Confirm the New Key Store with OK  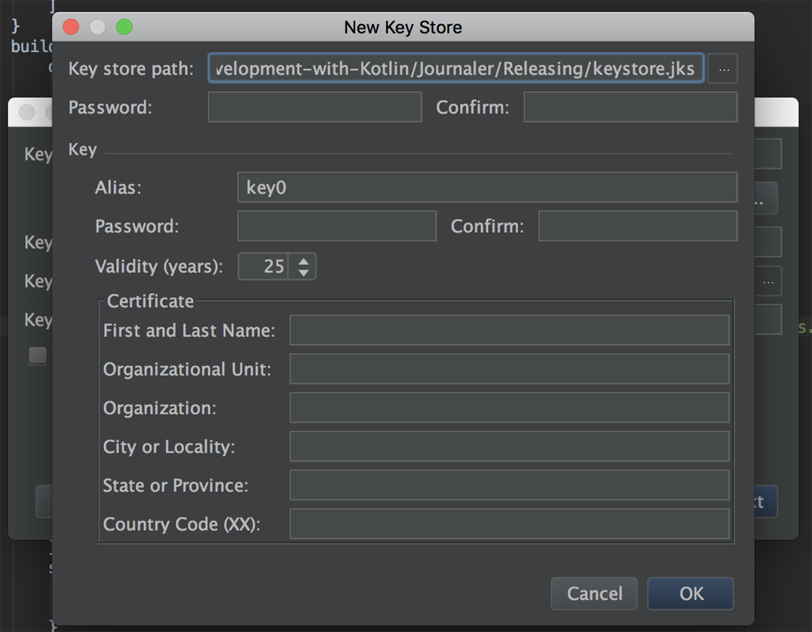691,594
